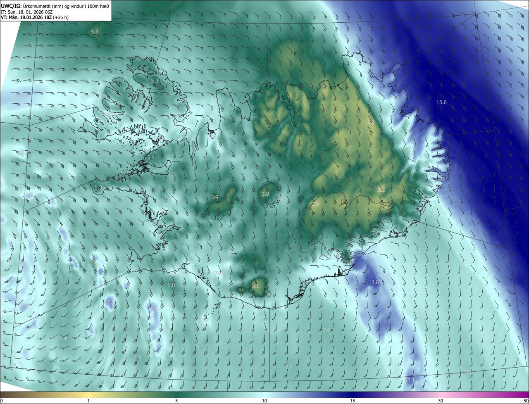The height and width of the screenshot is (404, 529).
Task: Click the 3.1 value label on the southern glacier
Action: [255, 285]
